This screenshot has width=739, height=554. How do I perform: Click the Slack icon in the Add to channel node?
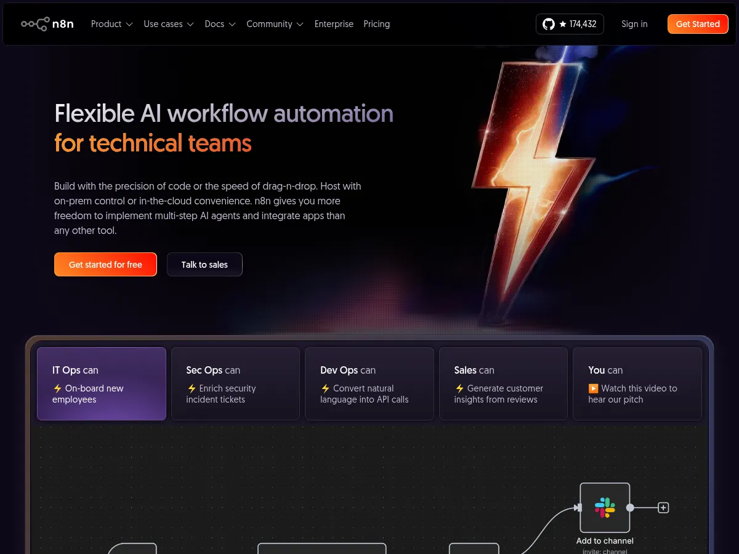[605, 507]
